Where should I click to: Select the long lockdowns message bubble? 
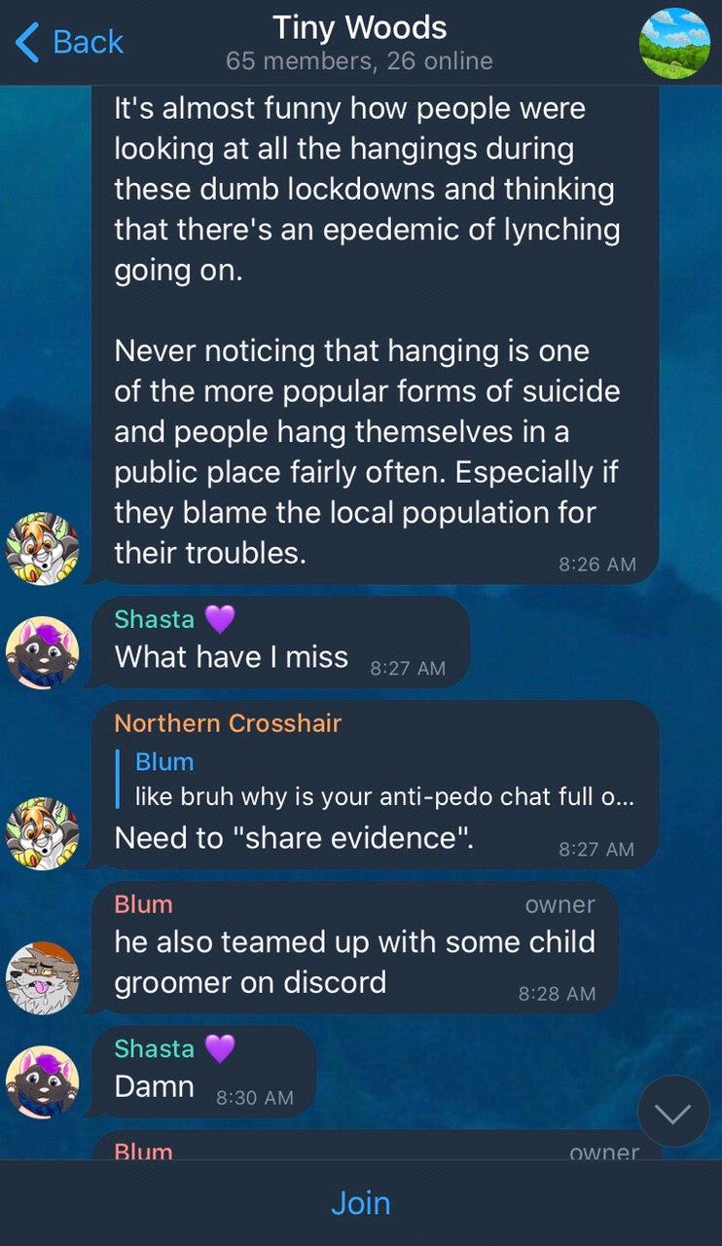(x=375, y=336)
